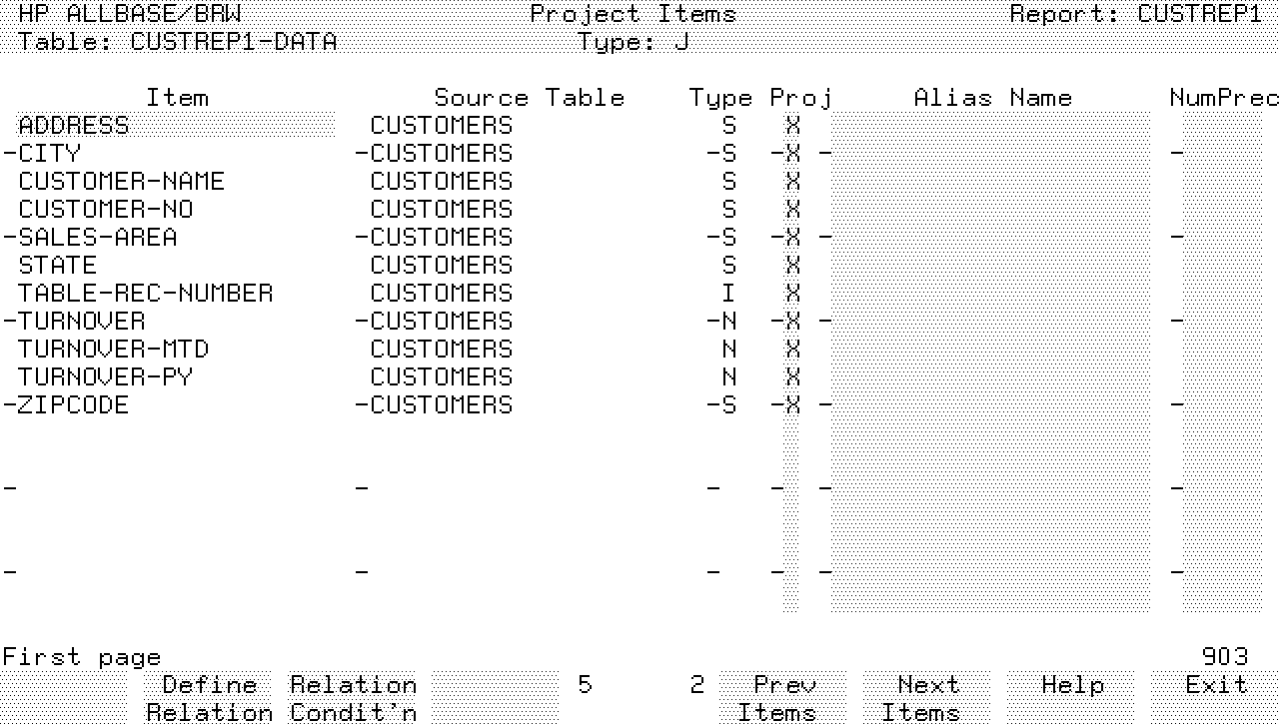The image size is (1279, 724).
Task: Click Alias Name field for ADDRESS
Action: click(989, 126)
